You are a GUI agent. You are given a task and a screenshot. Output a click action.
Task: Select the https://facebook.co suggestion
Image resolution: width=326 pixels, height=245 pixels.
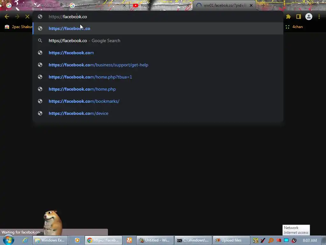[x=158, y=28]
